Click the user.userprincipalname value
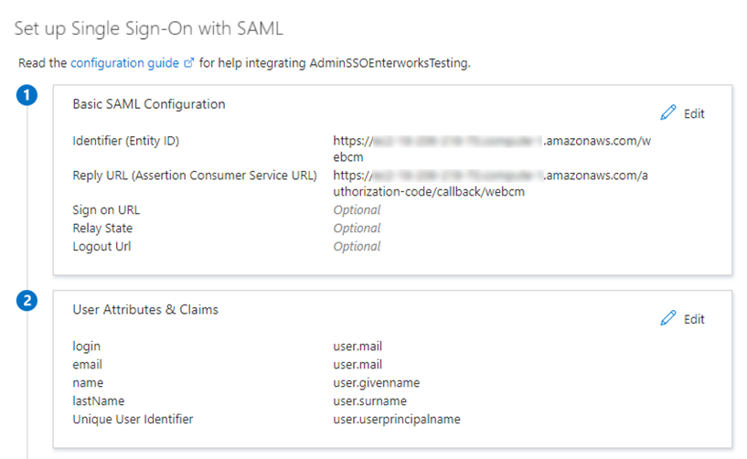The width and height of the screenshot is (747, 459). coord(396,420)
